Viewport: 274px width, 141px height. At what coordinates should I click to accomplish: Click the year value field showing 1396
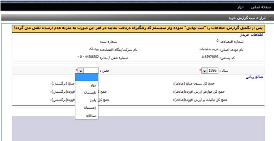pyautogui.click(x=213, y=70)
